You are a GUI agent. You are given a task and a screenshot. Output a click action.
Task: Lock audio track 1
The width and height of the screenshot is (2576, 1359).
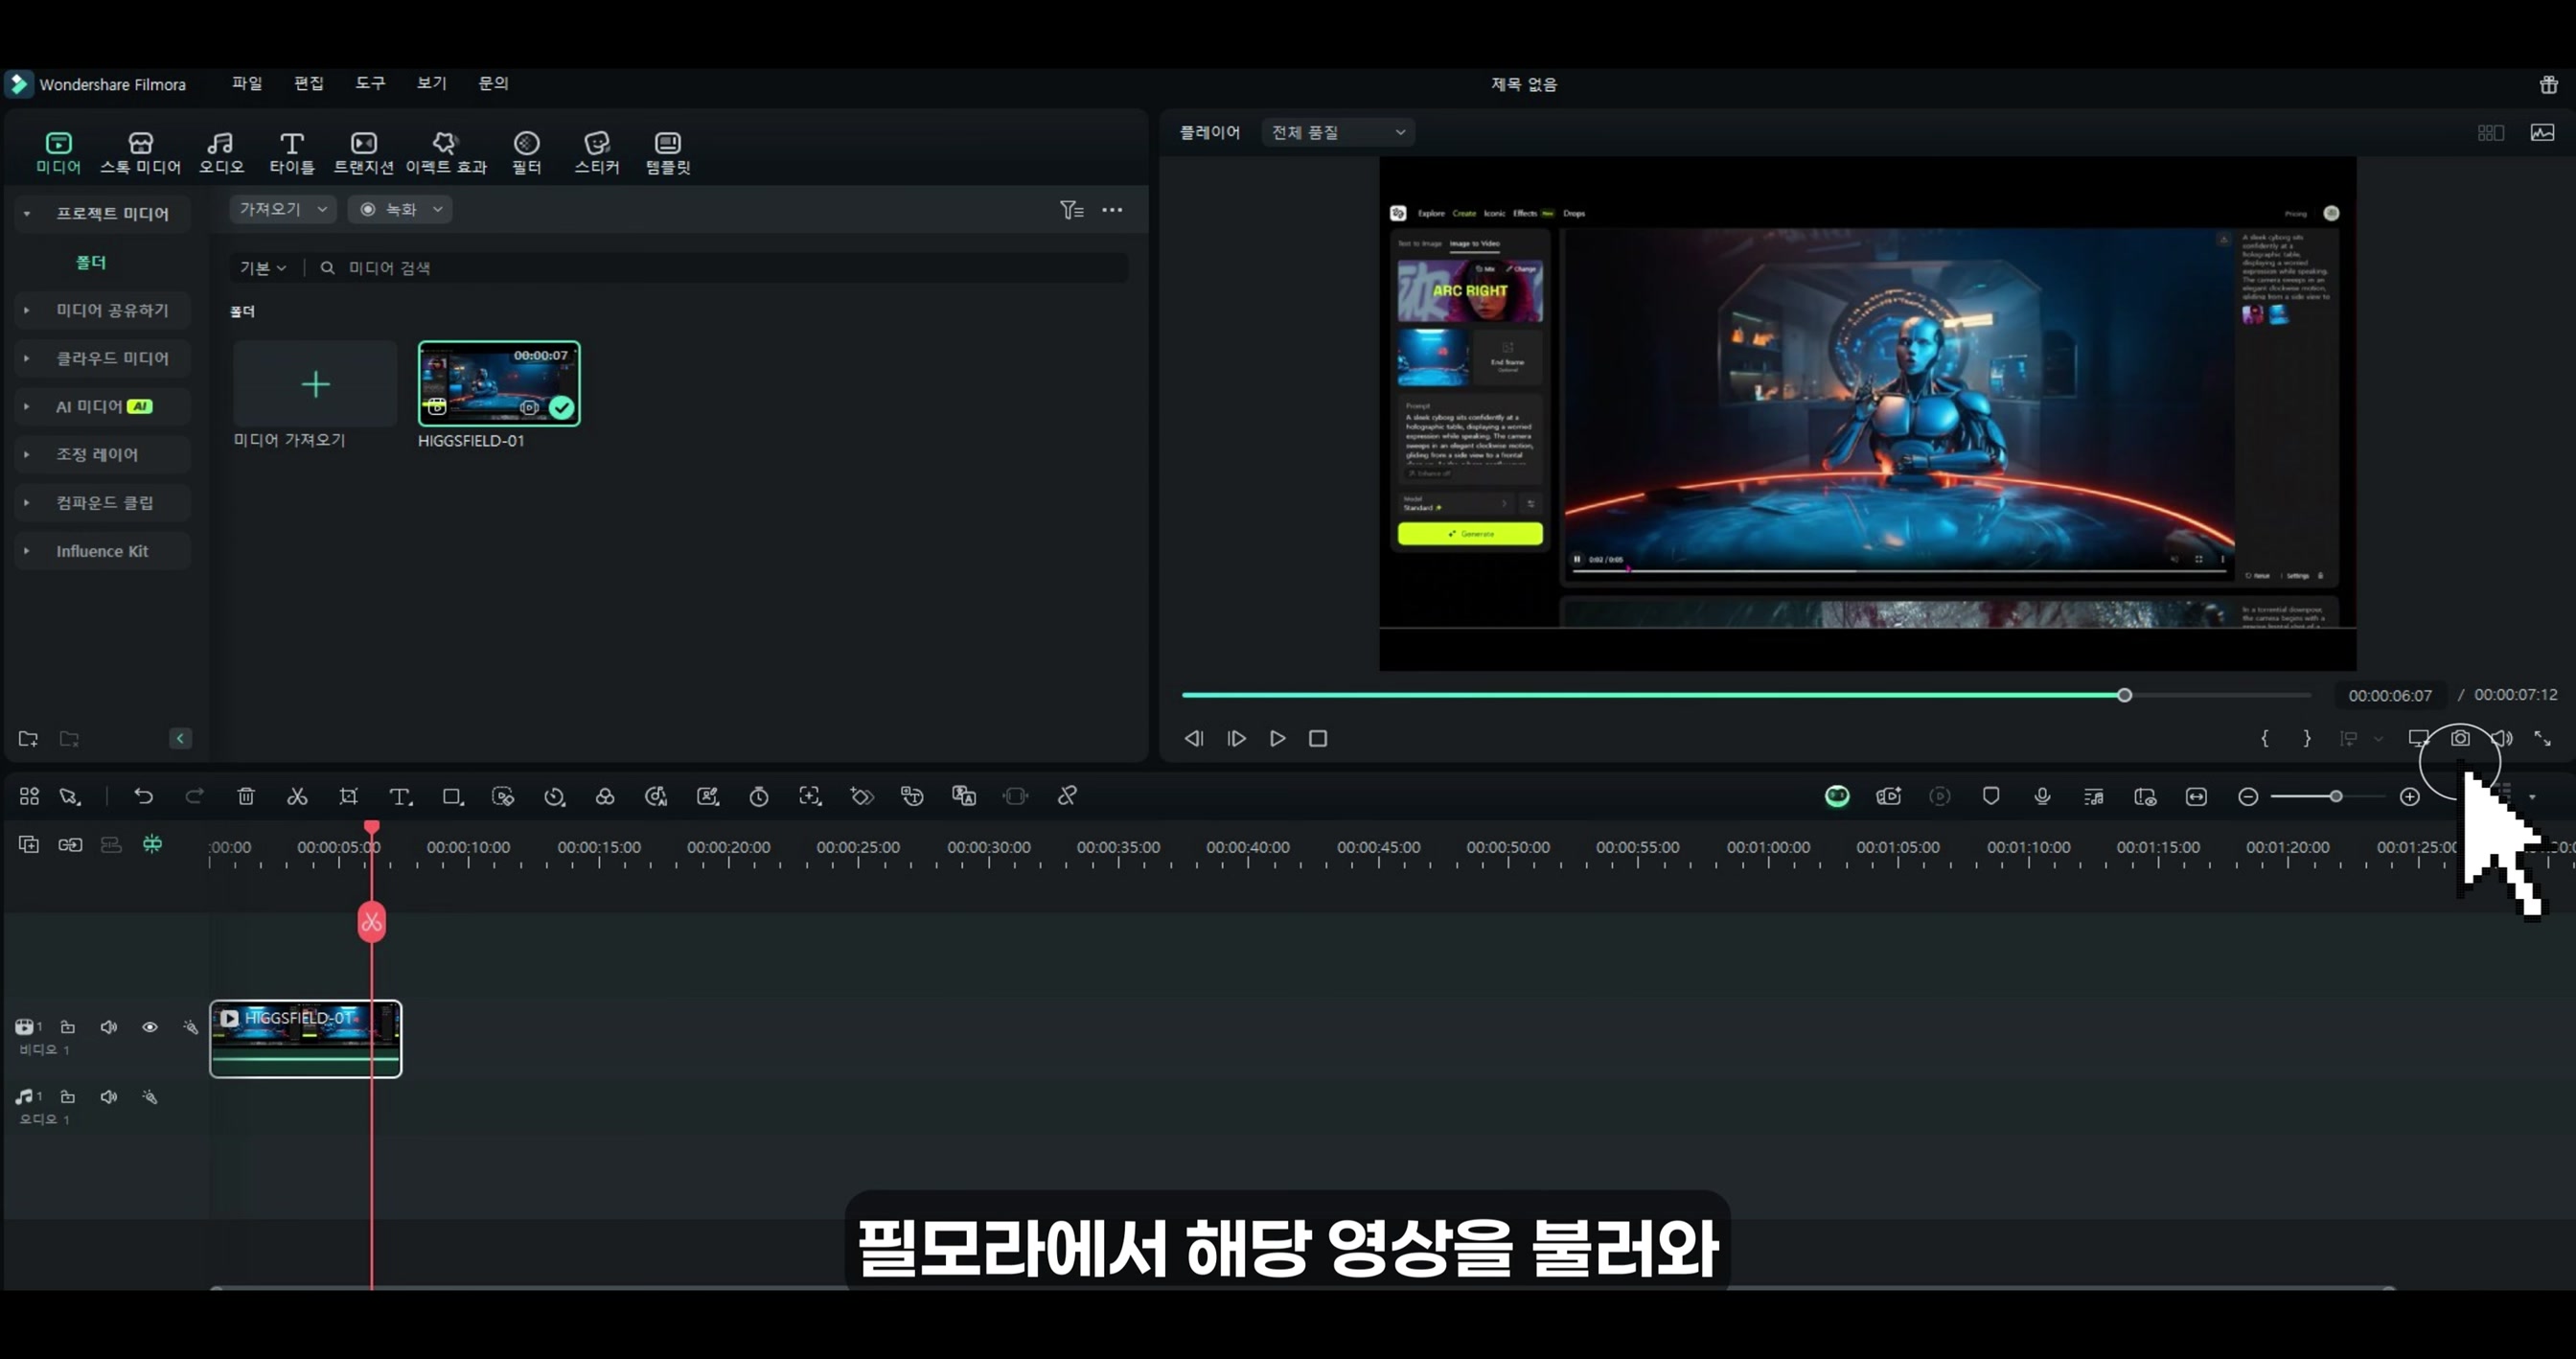click(68, 1097)
